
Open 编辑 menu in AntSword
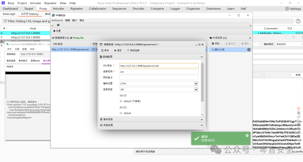[x=67, y=20]
